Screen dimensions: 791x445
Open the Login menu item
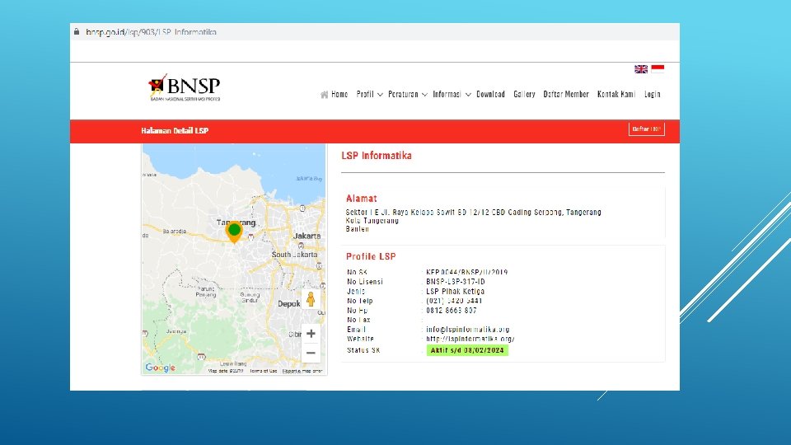(x=653, y=94)
